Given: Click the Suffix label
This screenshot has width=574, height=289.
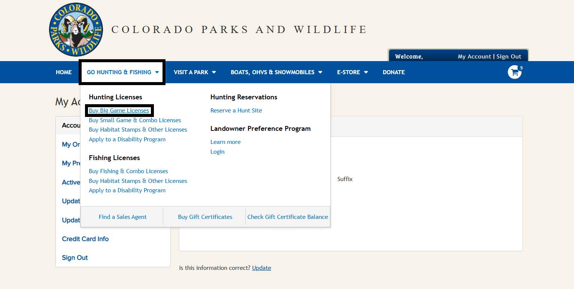Looking at the screenshot, I should pos(345,179).
